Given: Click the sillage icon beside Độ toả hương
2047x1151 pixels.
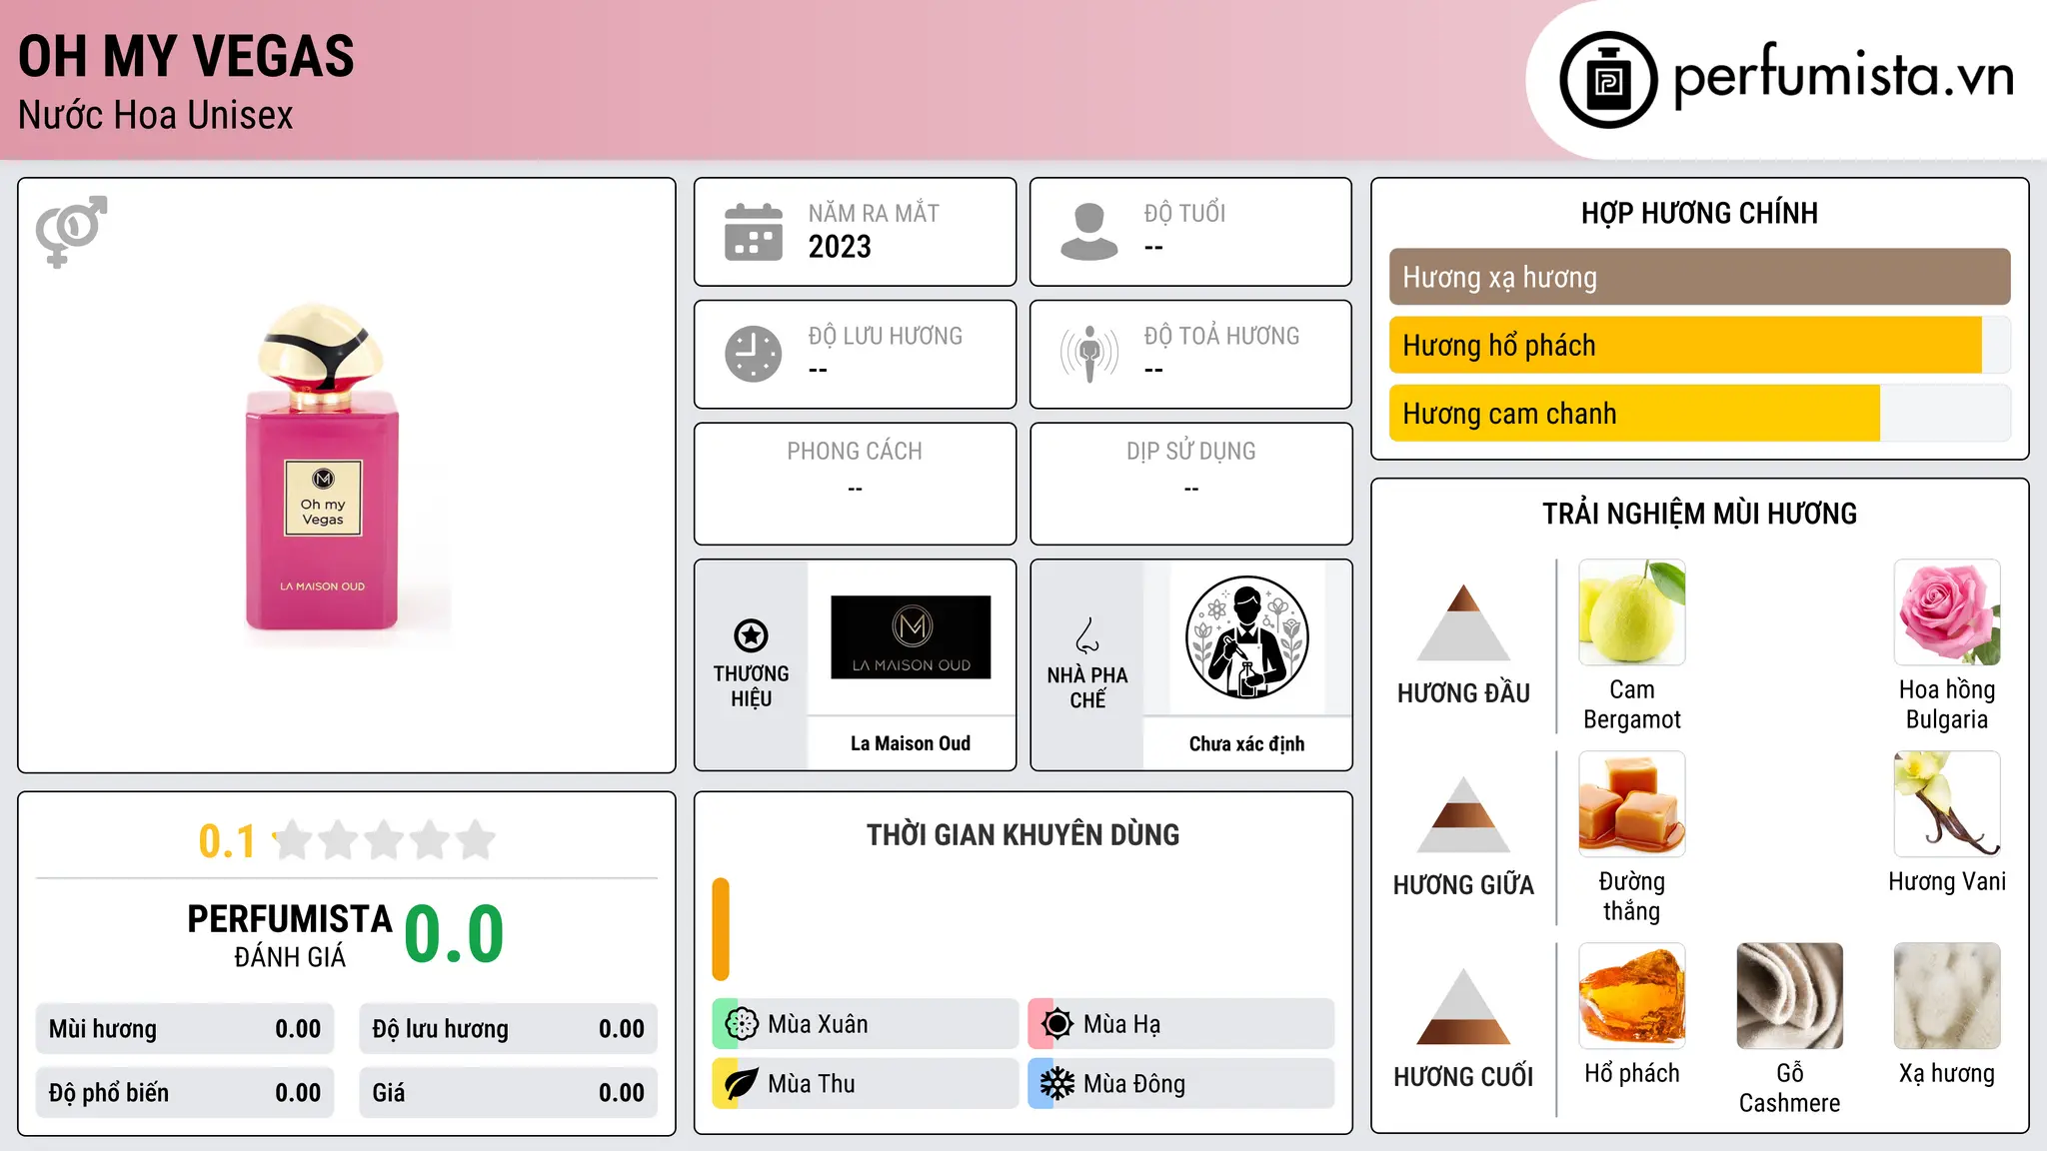Looking at the screenshot, I should pos(1089,354).
